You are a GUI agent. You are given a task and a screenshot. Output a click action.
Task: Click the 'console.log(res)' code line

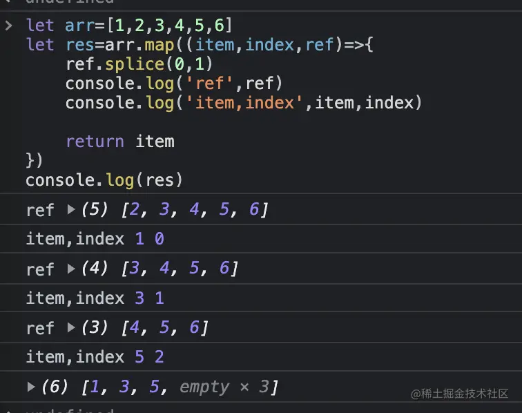[104, 180]
